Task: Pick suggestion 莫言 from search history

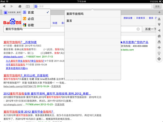Action: coord(93,21)
